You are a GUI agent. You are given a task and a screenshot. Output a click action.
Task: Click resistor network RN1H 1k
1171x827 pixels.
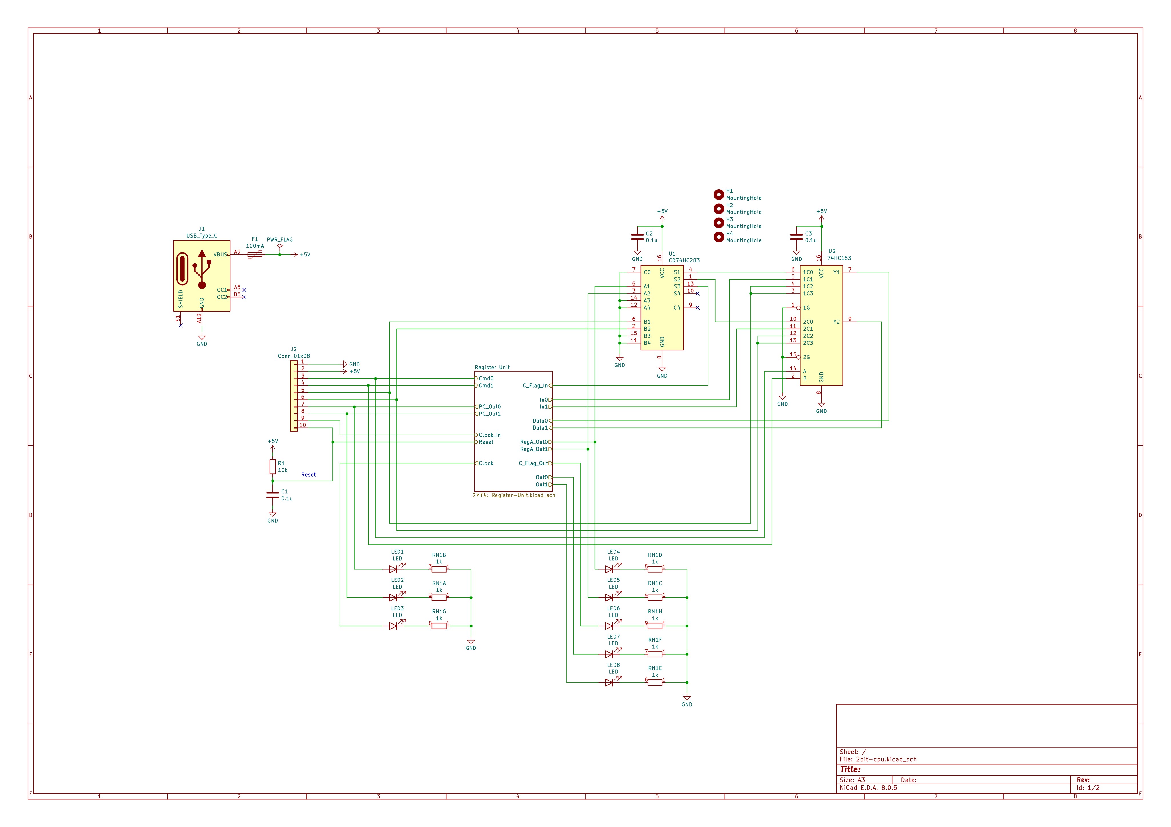[x=655, y=626]
